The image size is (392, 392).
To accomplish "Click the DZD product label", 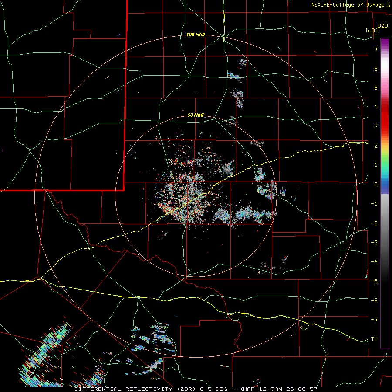I will pos(383,26).
